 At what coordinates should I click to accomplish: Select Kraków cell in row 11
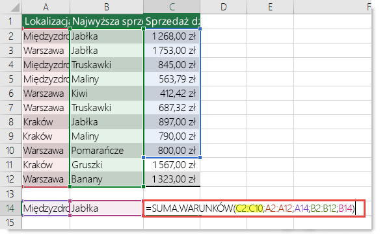pos(46,165)
